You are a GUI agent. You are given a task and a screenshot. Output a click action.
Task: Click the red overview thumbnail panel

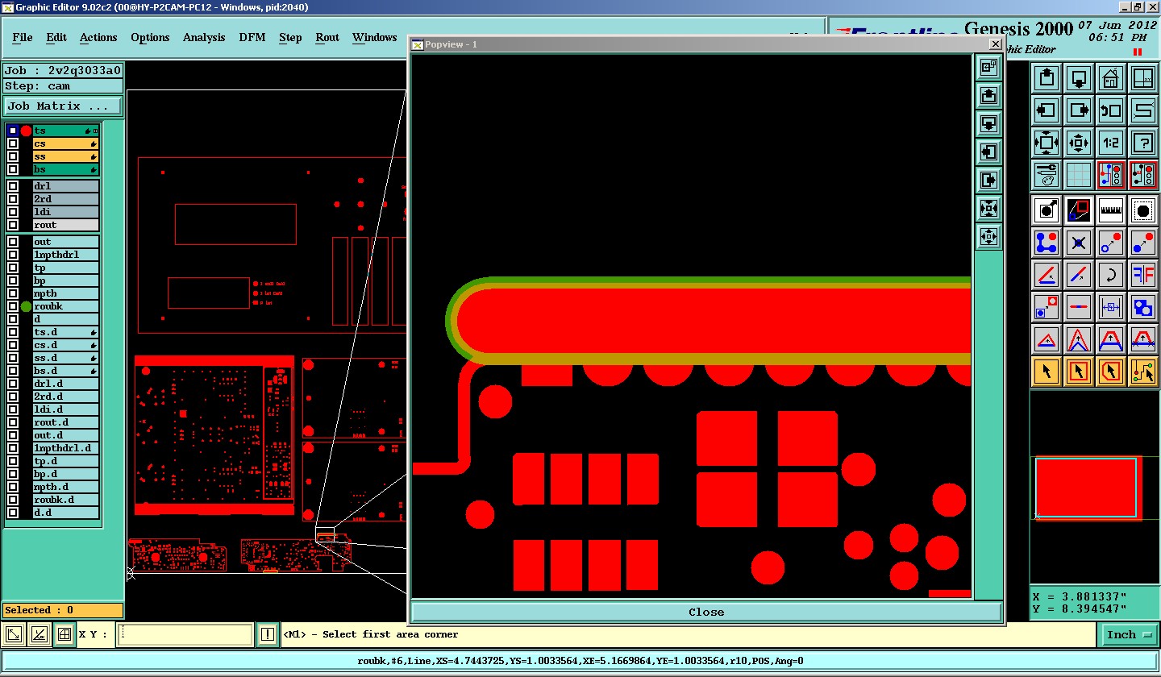point(1088,489)
